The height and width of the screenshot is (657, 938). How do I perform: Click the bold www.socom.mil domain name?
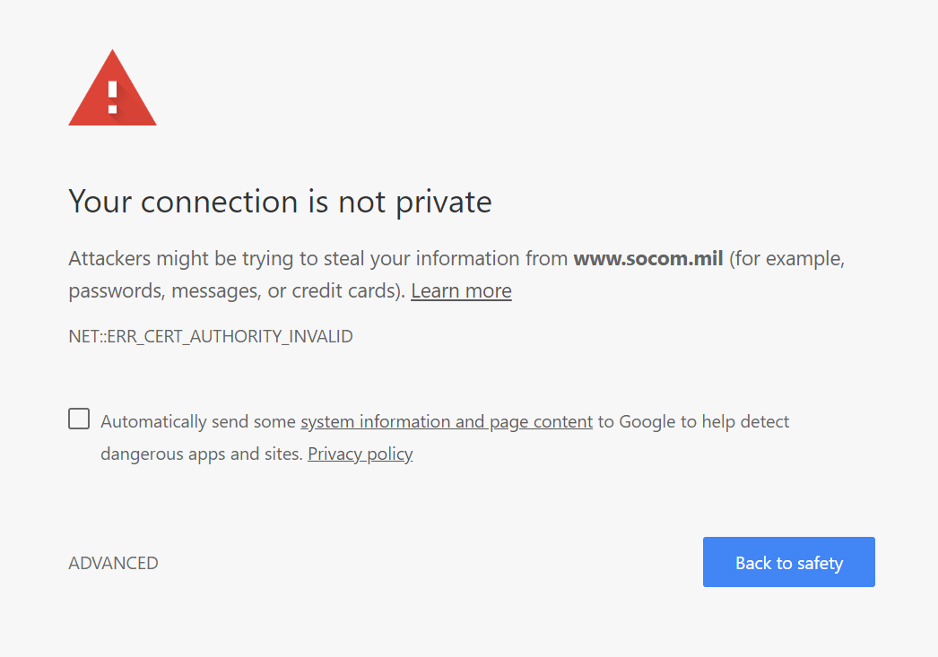[x=648, y=259]
